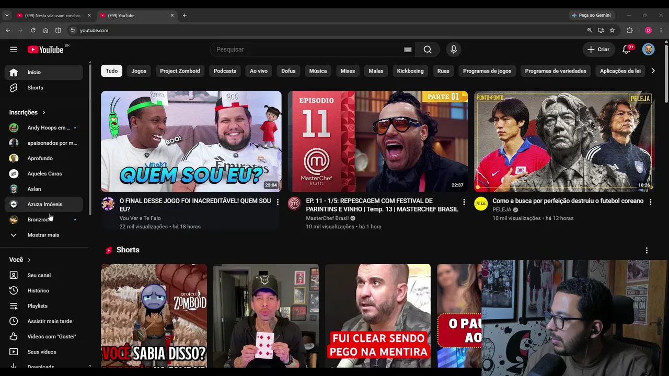Open the Shorts section three-dot menu
The width and height of the screenshot is (669, 376).
coord(647,251)
